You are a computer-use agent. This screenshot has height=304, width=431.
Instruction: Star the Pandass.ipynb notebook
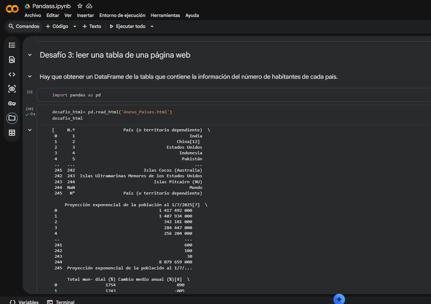(x=80, y=6)
